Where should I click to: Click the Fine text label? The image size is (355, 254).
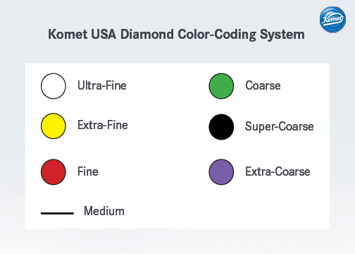pos(88,171)
